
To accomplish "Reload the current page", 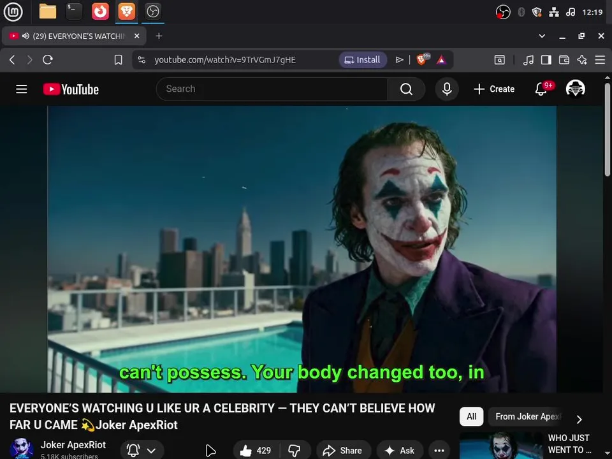I will tap(48, 60).
